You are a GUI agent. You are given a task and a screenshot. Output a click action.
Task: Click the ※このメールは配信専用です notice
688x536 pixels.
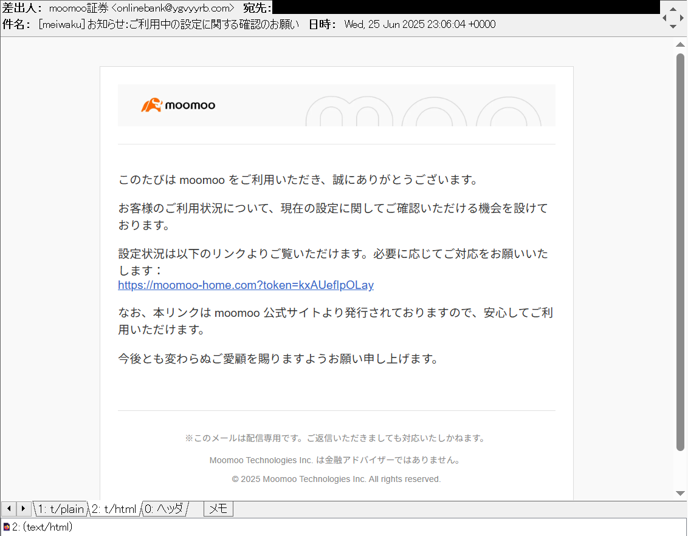[336, 438]
